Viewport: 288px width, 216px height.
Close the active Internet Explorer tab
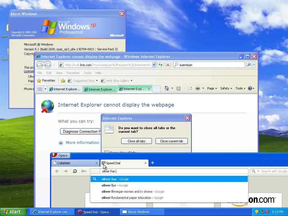pos(149,89)
